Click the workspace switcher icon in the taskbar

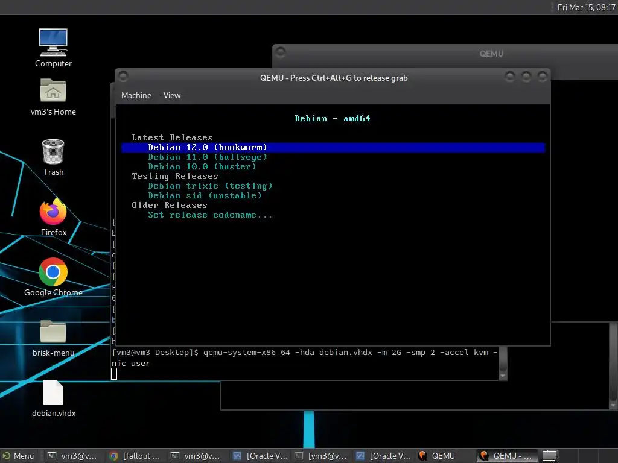pos(550,456)
